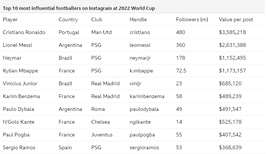Screen dimensions: 266x154
Task: Click the nglkante handle cell
Action: [140, 122]
